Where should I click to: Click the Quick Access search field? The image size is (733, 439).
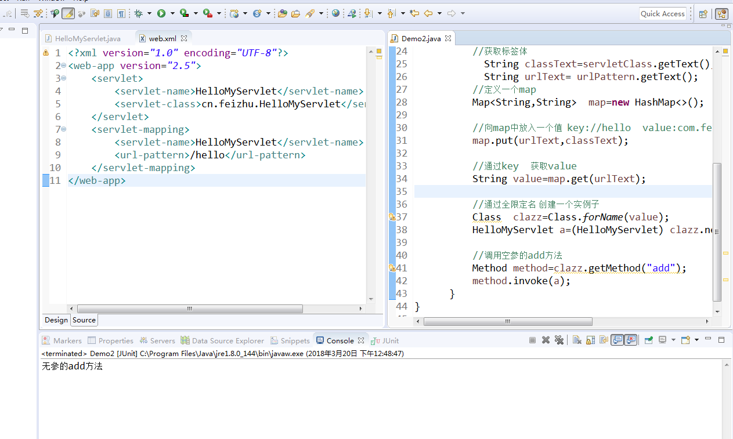point(663,14)
